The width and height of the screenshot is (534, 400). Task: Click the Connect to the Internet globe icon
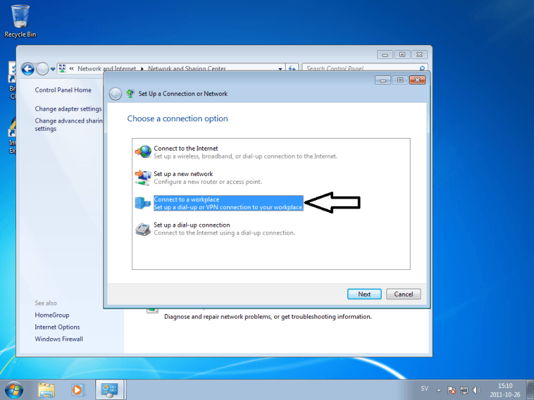point(143,152)
